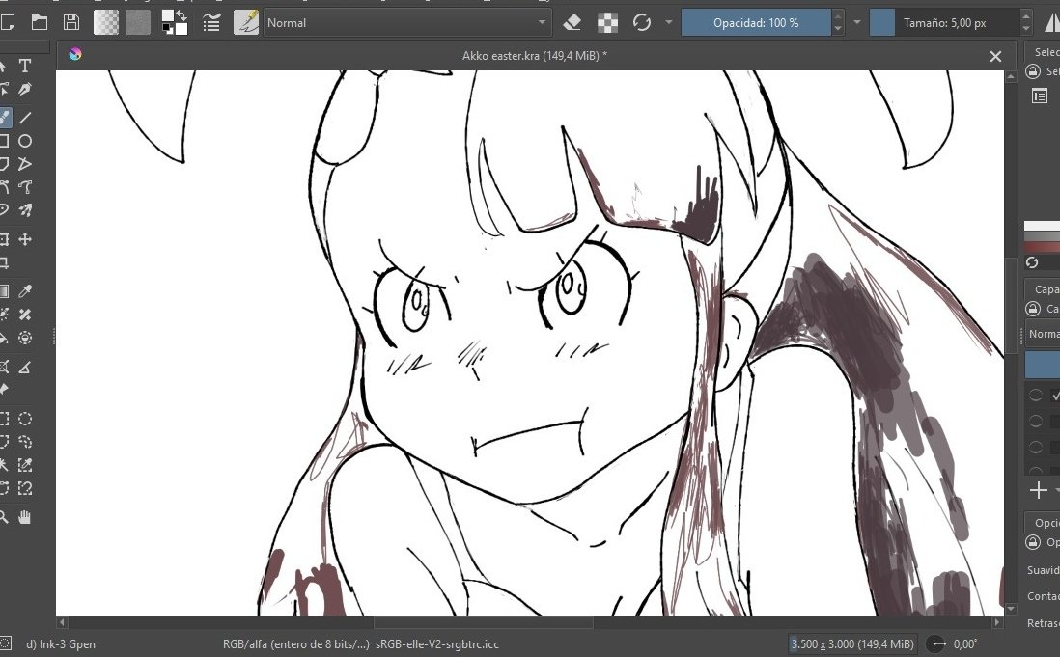
Task: Open the layer blending mode dropdown
Action: pos(1042,334)
